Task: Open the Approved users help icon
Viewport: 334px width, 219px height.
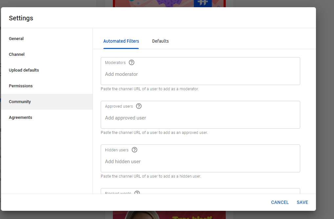Action: 139,106
